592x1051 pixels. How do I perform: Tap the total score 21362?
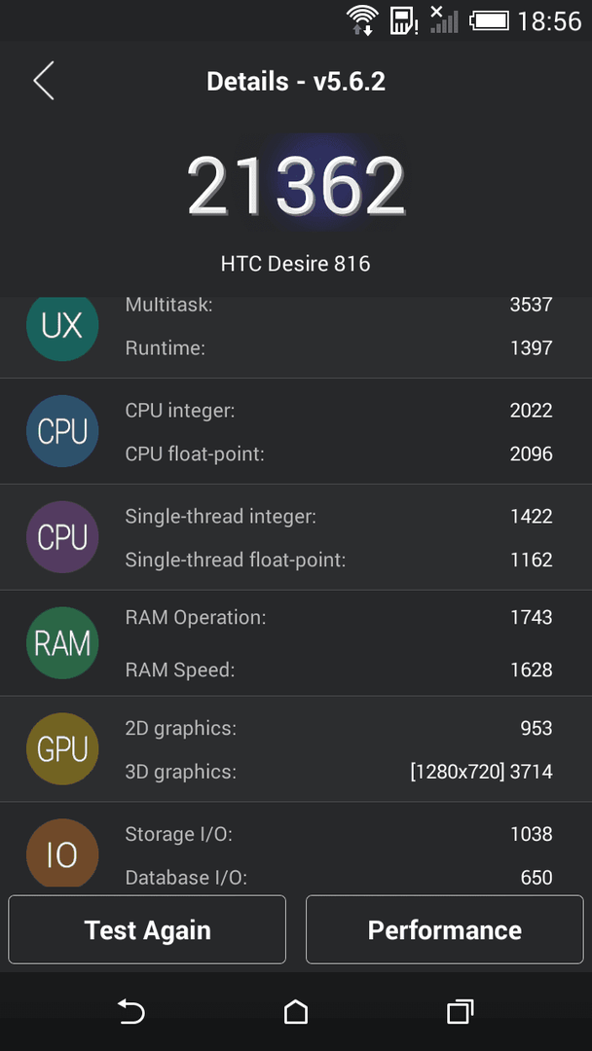pos(296,186)
